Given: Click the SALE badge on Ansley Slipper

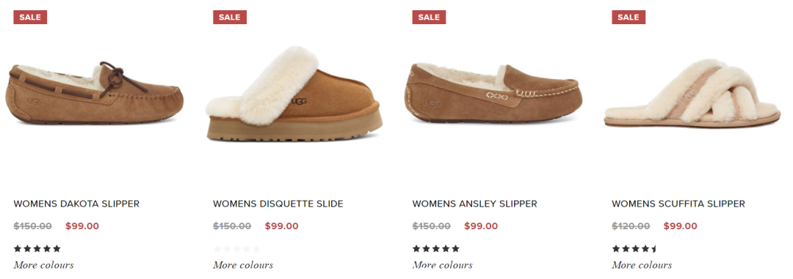Looking at the screenshot, I should pyautogui.click(x=429, y=17).
